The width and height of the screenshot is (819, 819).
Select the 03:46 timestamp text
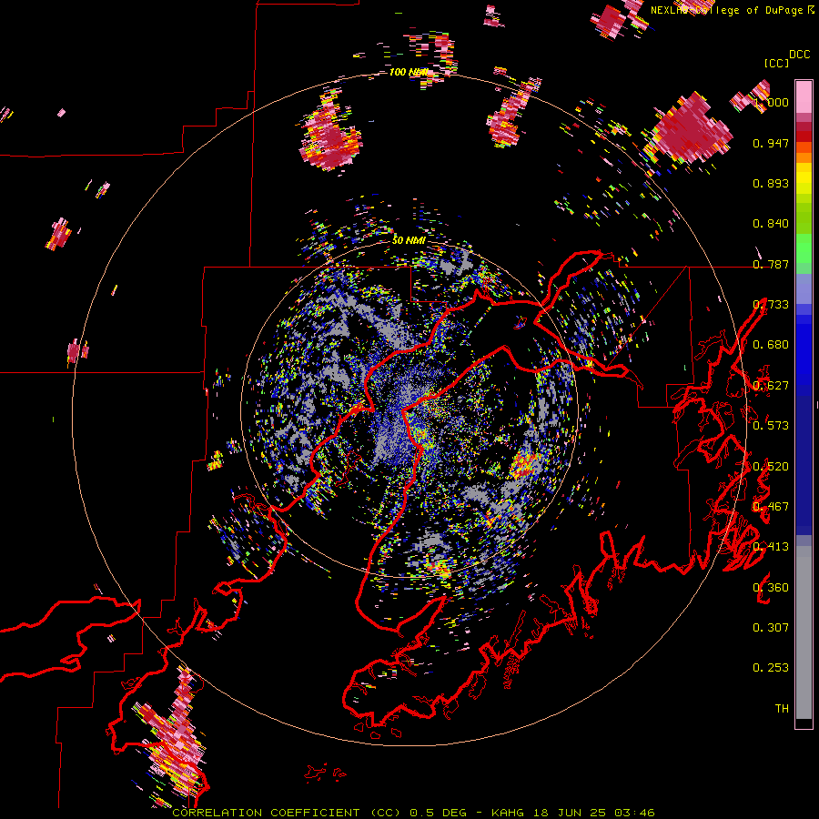pyautogui.click(x=634, y=813)
